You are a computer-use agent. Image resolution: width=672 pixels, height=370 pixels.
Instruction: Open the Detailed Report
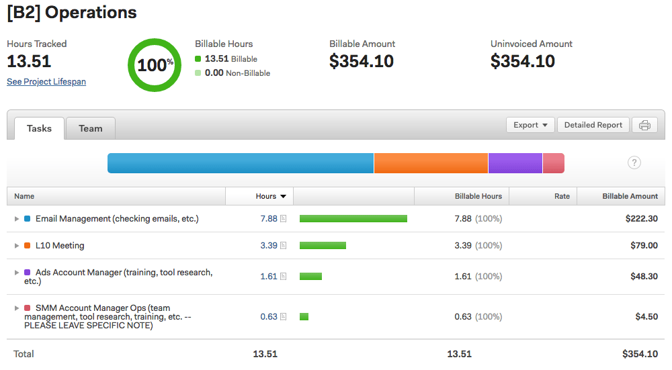593,125
